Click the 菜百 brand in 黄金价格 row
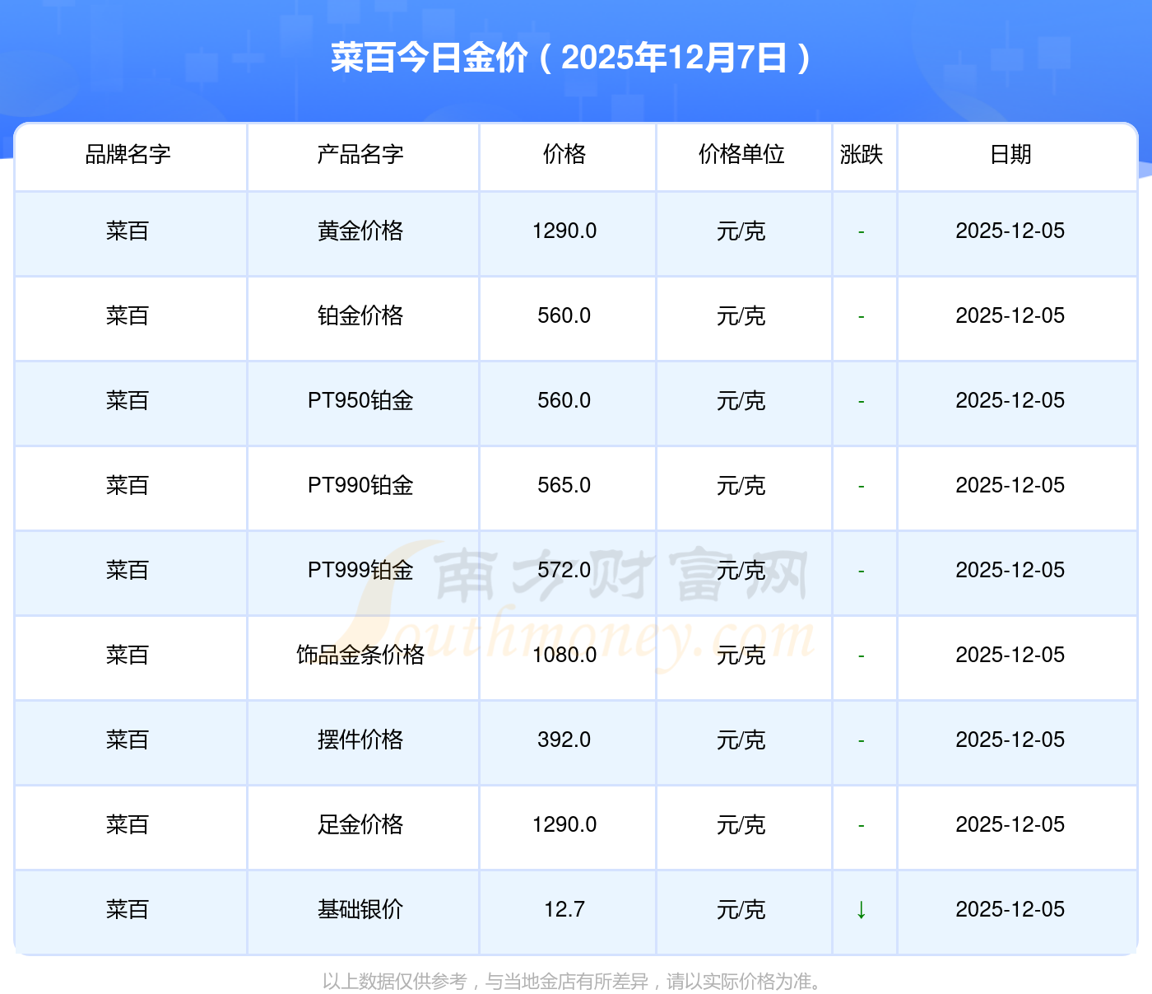 pos(128,231)
